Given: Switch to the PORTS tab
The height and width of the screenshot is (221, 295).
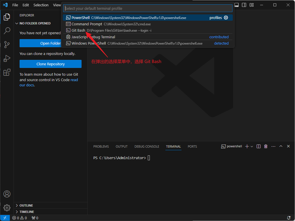Looking at the screenshot, I should tap(192, 146).
